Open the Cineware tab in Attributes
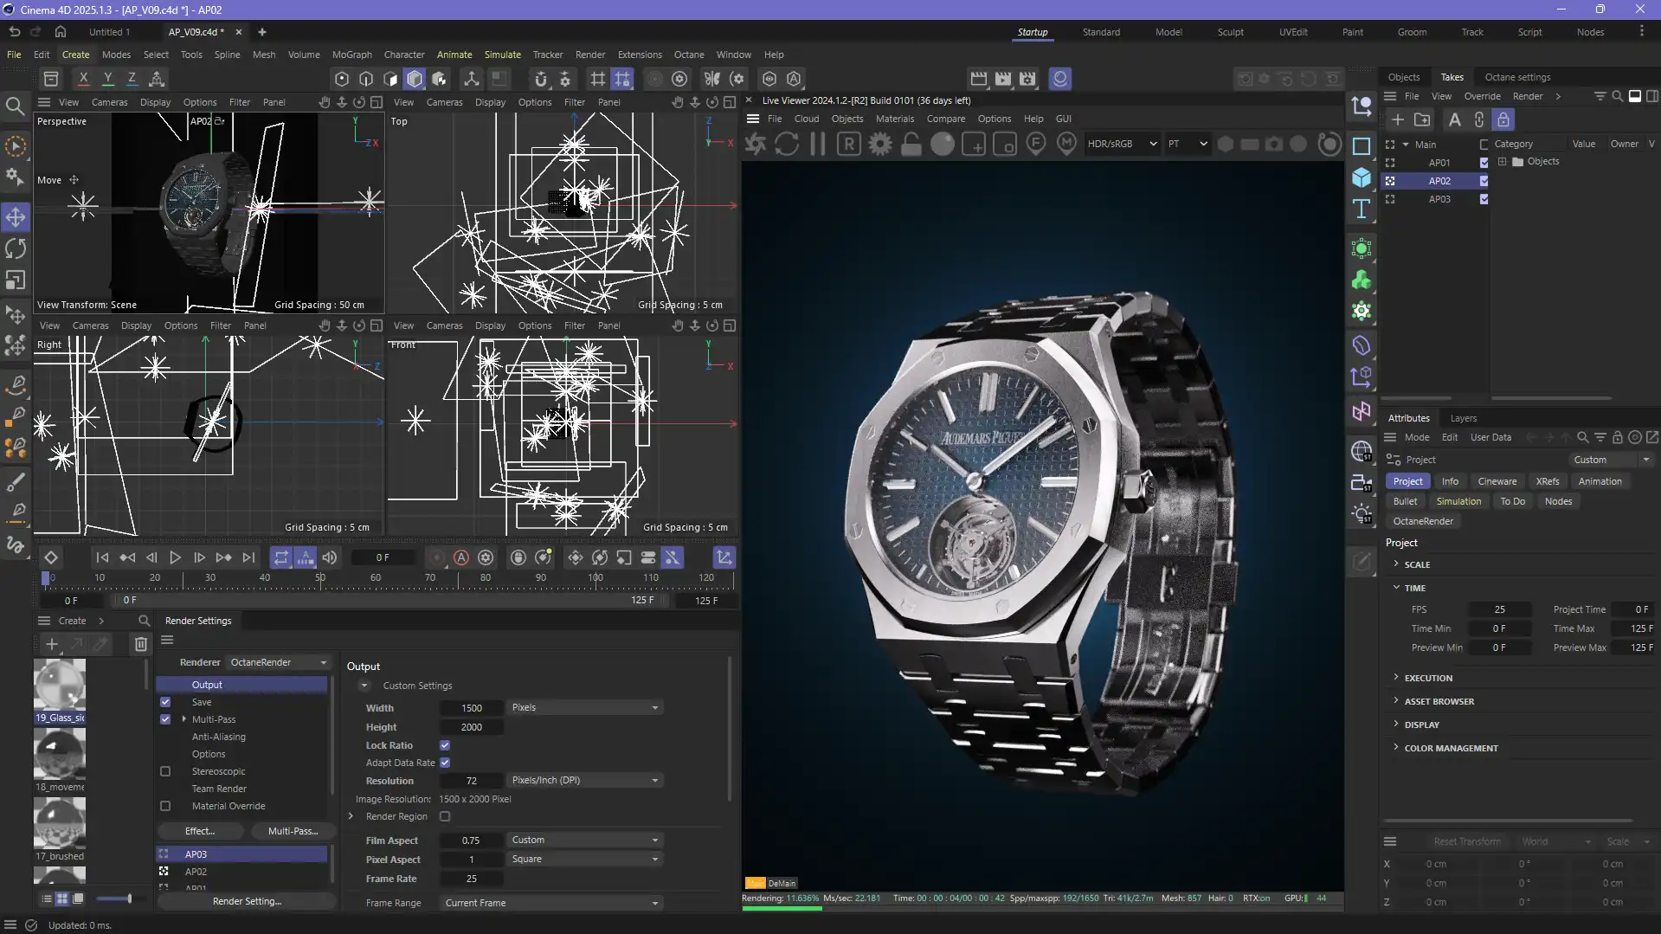1661x934 pixels. [1497, 481]
